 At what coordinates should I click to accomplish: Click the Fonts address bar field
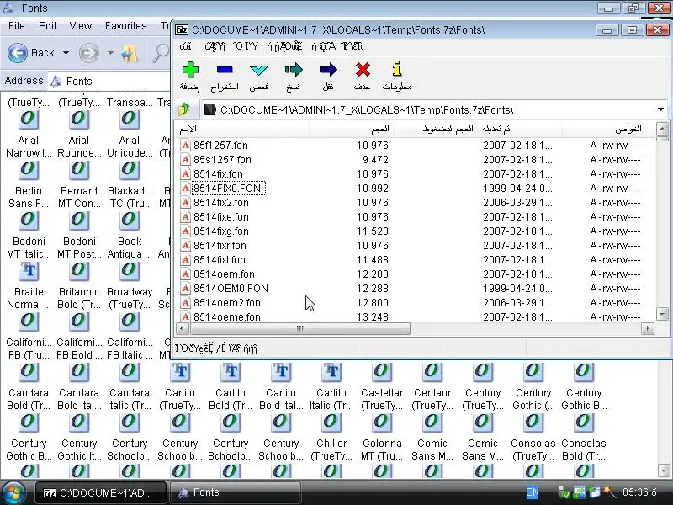[109, 81]
